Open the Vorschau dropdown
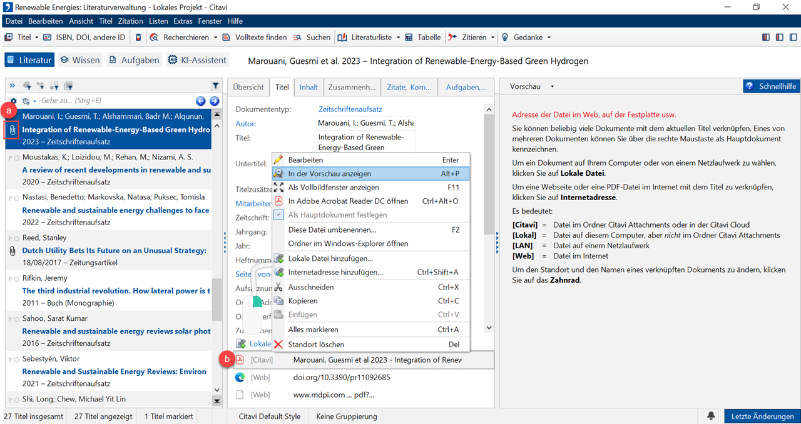The width and height of the screenshot is (801, 424). click(x=553, y=86)
